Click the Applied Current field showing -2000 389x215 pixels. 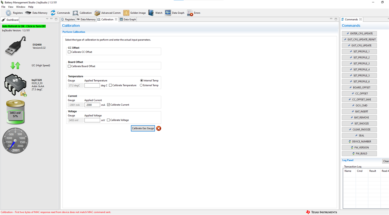tap(92, 105)
